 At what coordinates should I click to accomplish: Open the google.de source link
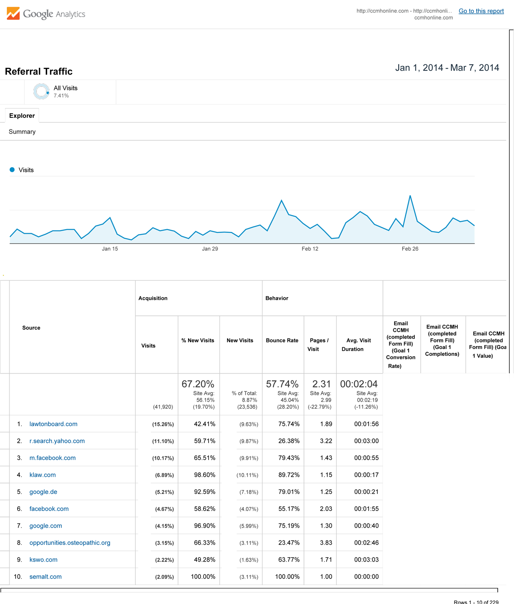pos(43,492)
